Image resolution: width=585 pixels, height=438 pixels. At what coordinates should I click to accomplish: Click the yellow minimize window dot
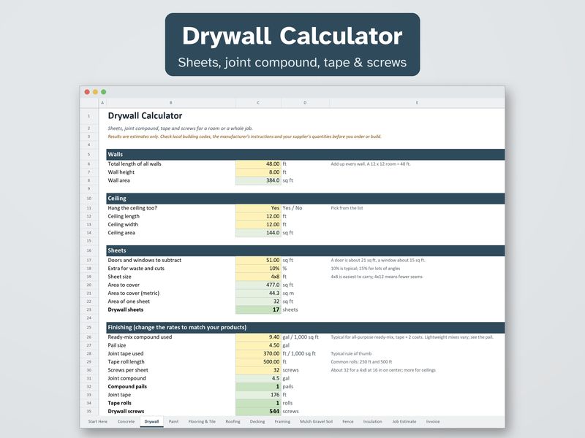[x=95, y=92]
